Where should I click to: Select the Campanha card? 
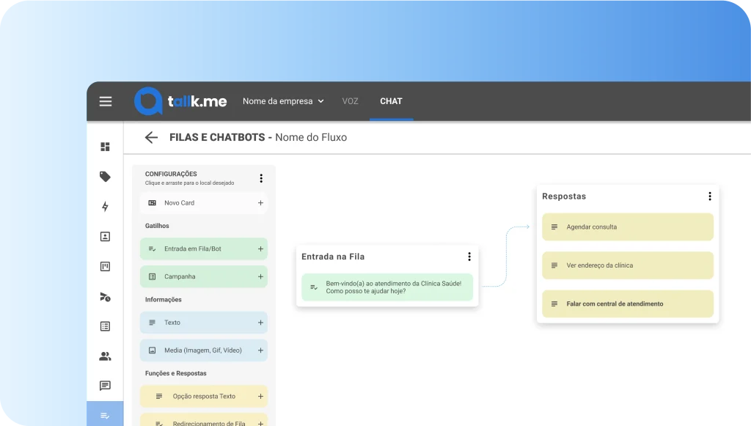(x=204, y=276)
